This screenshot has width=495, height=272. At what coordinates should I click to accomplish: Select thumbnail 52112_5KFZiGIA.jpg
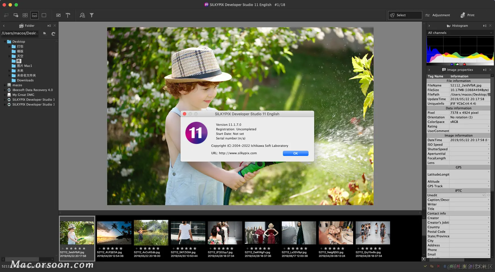point(188,233)
